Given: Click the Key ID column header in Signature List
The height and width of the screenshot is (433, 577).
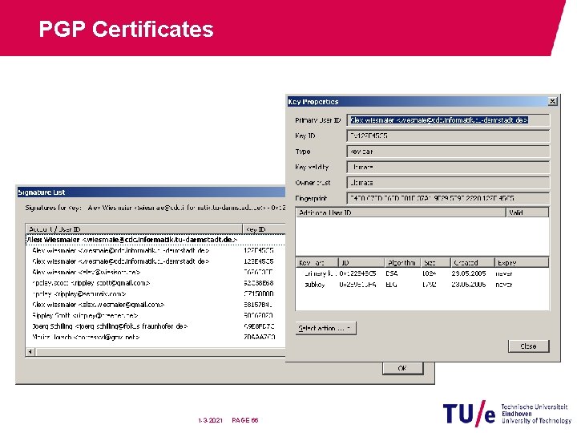Looking at the screenshot, I should [264, 229].
